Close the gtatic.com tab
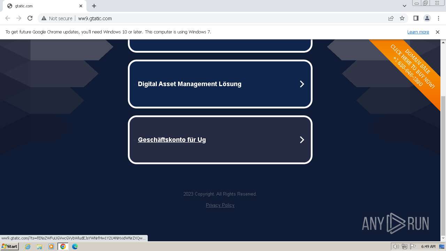The height and width of the screenshot is (251, 446). 81,6
